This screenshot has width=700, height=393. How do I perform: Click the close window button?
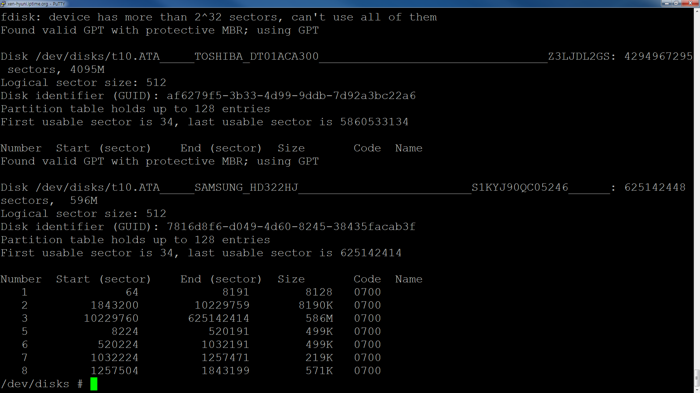[691, 3]
